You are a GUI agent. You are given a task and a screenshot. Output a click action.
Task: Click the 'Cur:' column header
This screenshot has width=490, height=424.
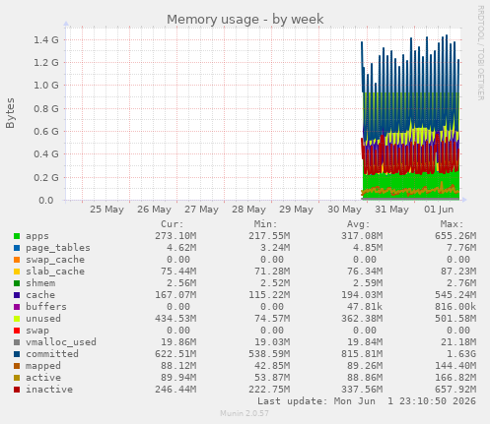coord(173,224)
